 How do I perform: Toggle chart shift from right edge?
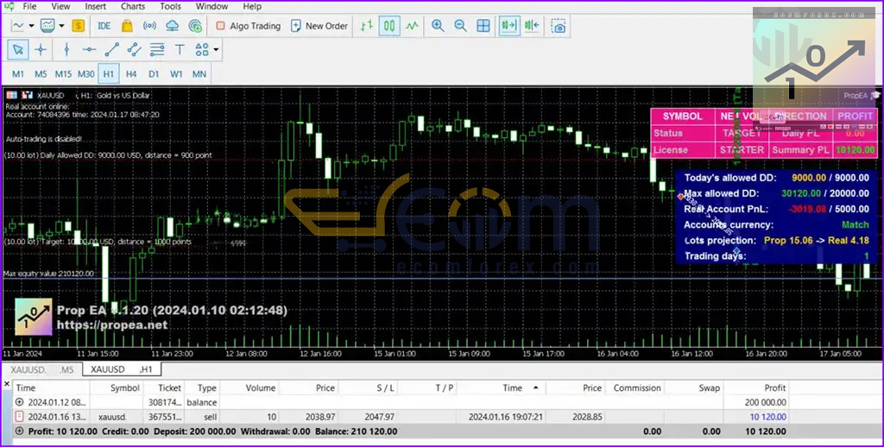pyautogui.click(x=532, y=26)
